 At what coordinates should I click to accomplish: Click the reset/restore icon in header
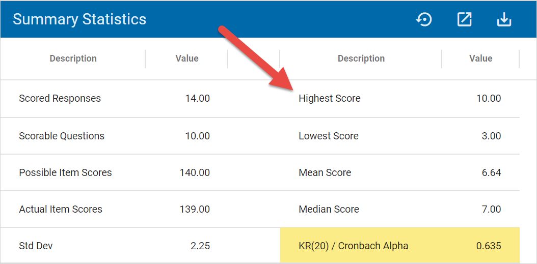pyautogui.click(x=424, y=20)
